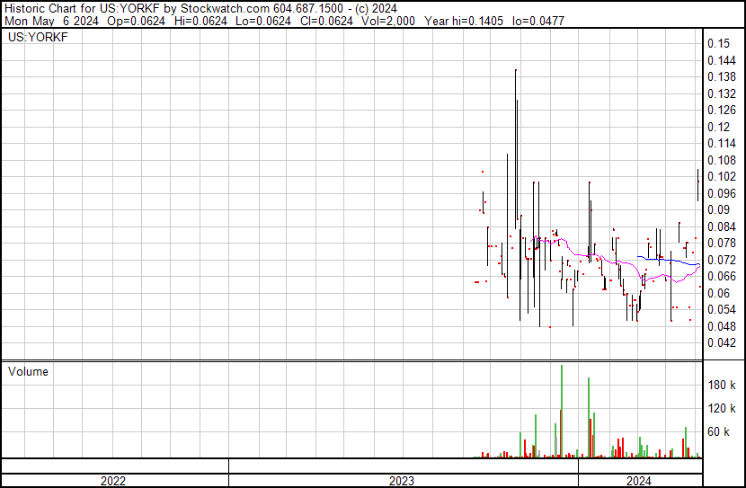Viewport: 746px width, 488px height.
Task: Click the US:YORKF symbol label in chart
Action: click(x=38, y=38)
